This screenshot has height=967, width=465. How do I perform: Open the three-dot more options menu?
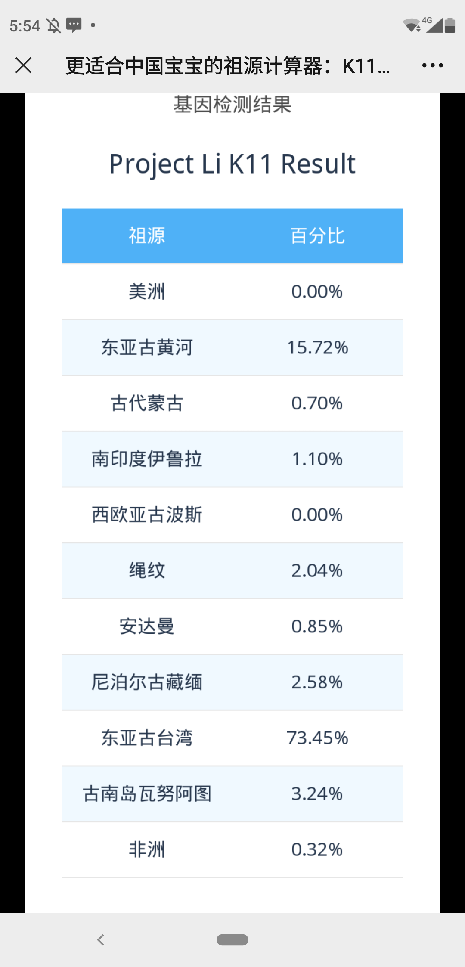pyautogui.click(x=432, y=65)
